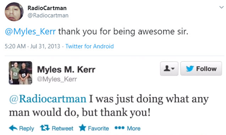Open the user actions person icon dropdown
The image size is (226, 135).
click(x=169, y=69)
